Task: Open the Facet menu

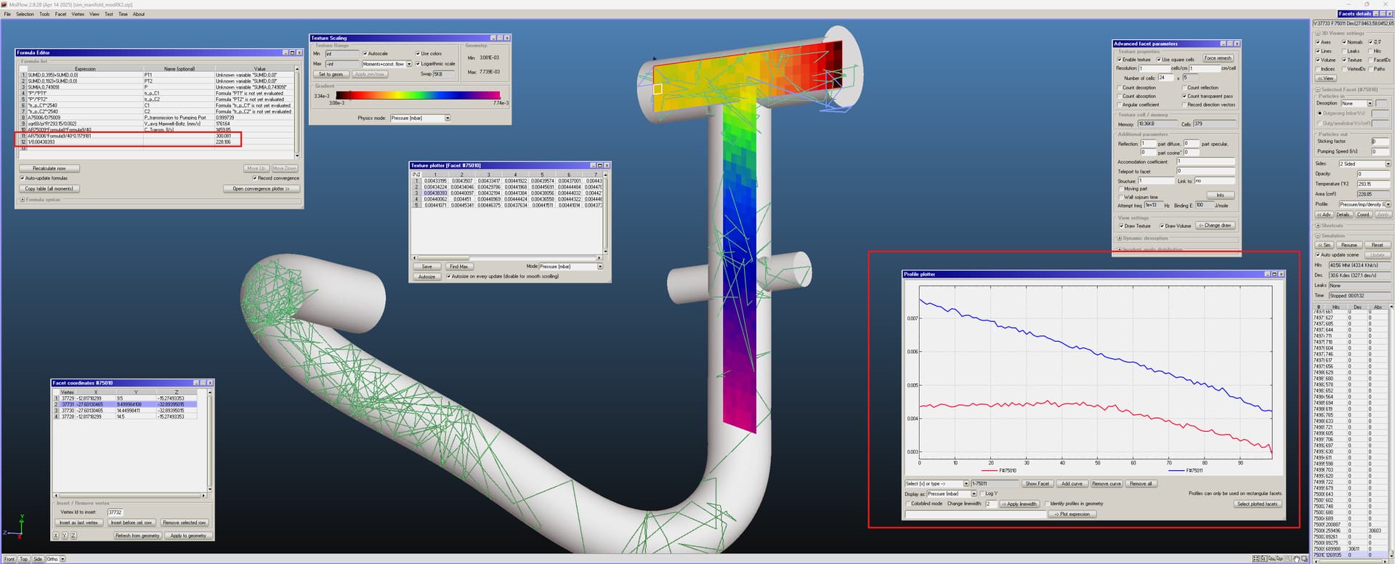Action: coord(61,14)
